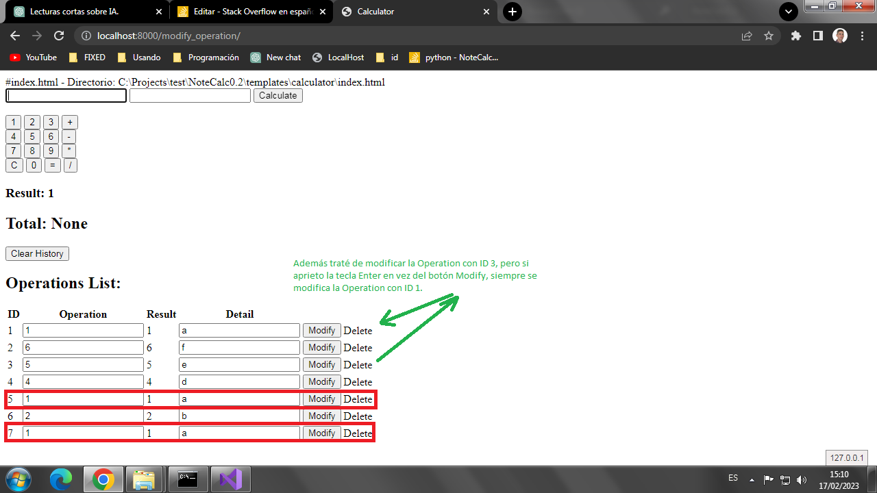This screenshot has height=493, width=877.
Task: Click Modify for operation ID 3
Action: 322,364
